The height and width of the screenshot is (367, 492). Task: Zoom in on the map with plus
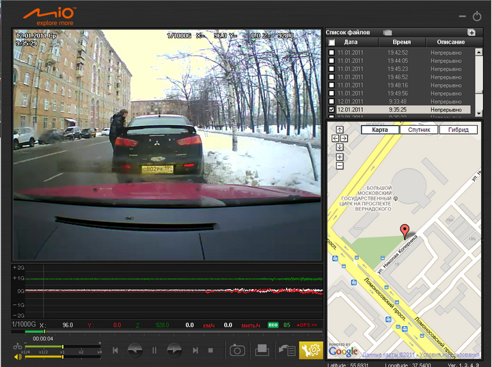tap(340, 157)
